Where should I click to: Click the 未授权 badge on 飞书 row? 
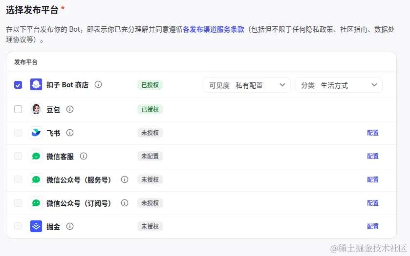150,133
